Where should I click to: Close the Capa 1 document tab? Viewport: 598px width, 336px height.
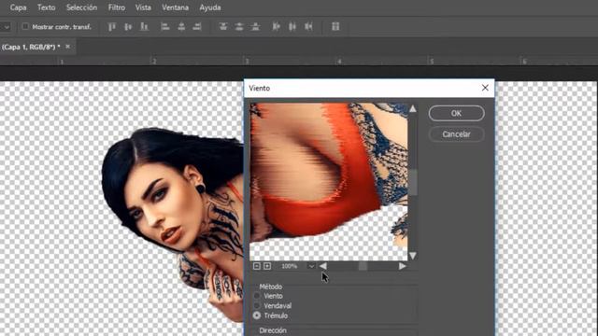(67, 47)
